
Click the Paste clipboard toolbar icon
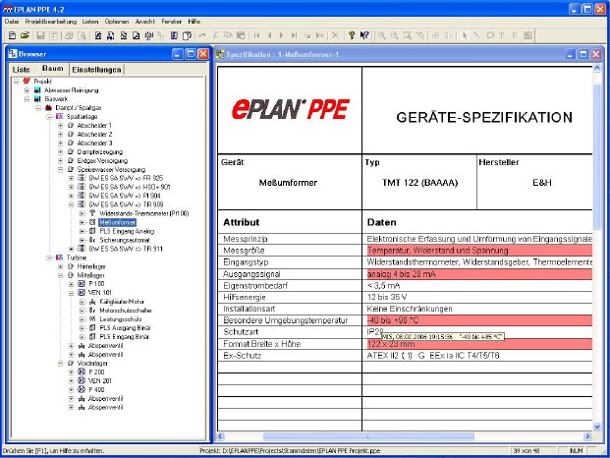point(241,35)
